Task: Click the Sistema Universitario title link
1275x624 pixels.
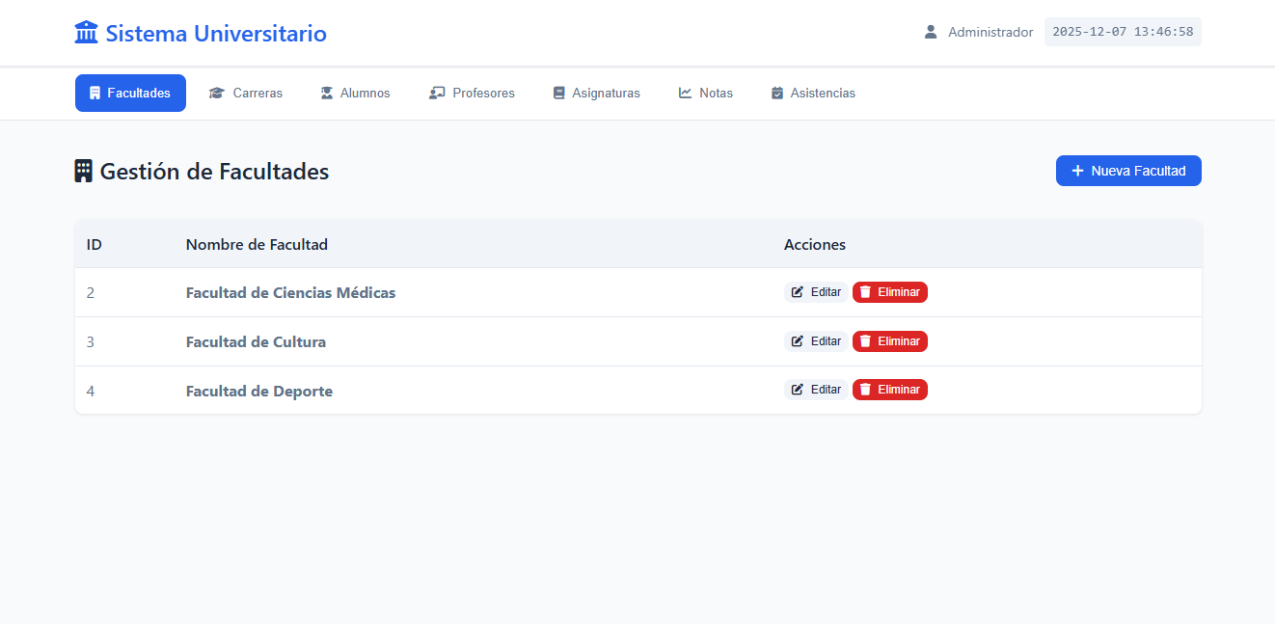Action: click(216, 34)
